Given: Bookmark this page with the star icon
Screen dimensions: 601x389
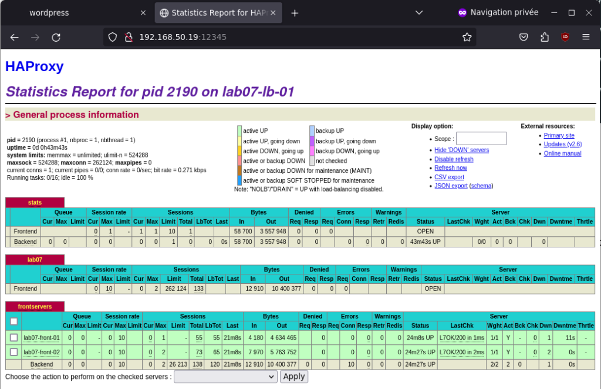Looking at the screenshot, I should coord(467,37).
